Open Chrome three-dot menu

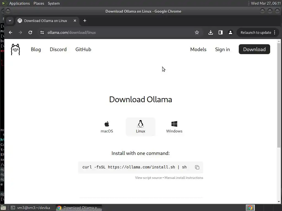point(275,32)
